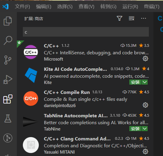Open manage gear for C/C++ extension
163x156 pixels.
pos(145,58)
